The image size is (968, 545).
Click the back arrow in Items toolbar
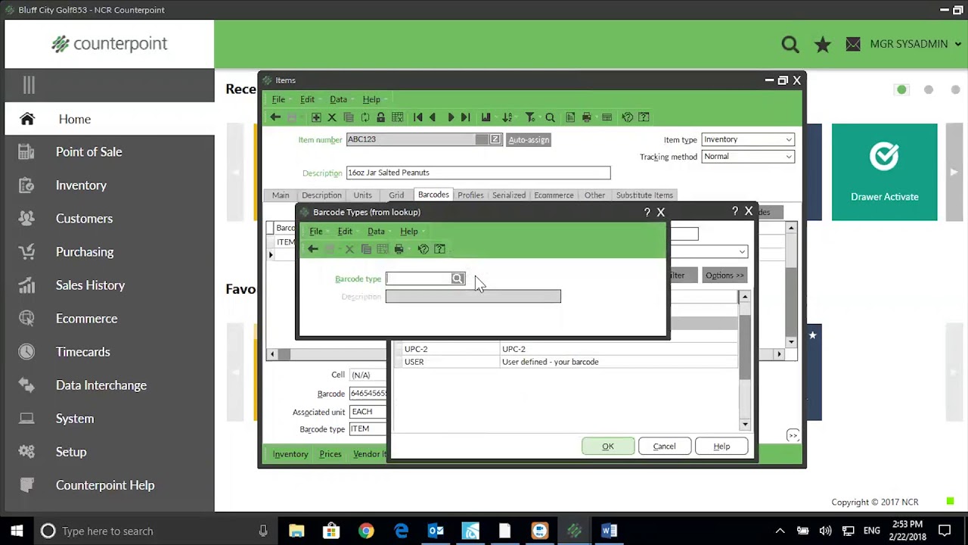(x=275, y=117)
